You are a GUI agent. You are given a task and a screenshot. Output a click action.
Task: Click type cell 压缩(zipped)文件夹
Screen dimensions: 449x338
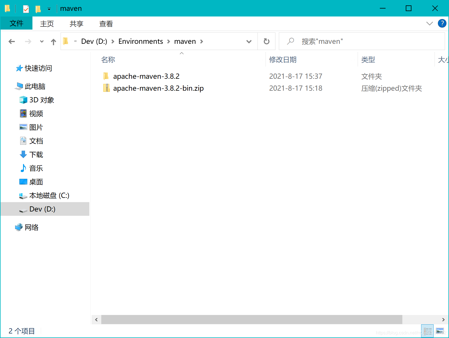click(x=392, y=88)
